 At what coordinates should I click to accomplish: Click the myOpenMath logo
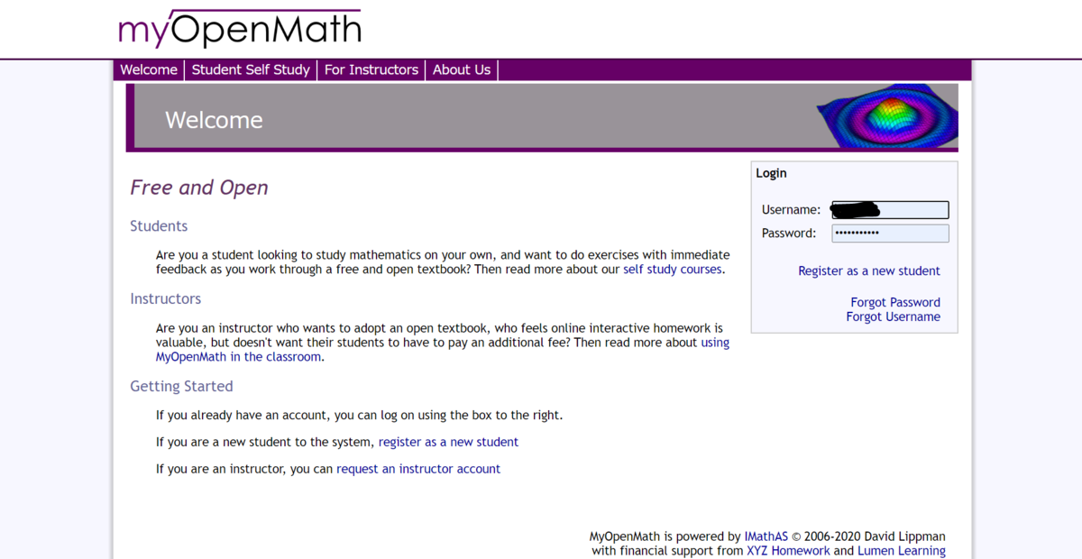tap(239, 28)
